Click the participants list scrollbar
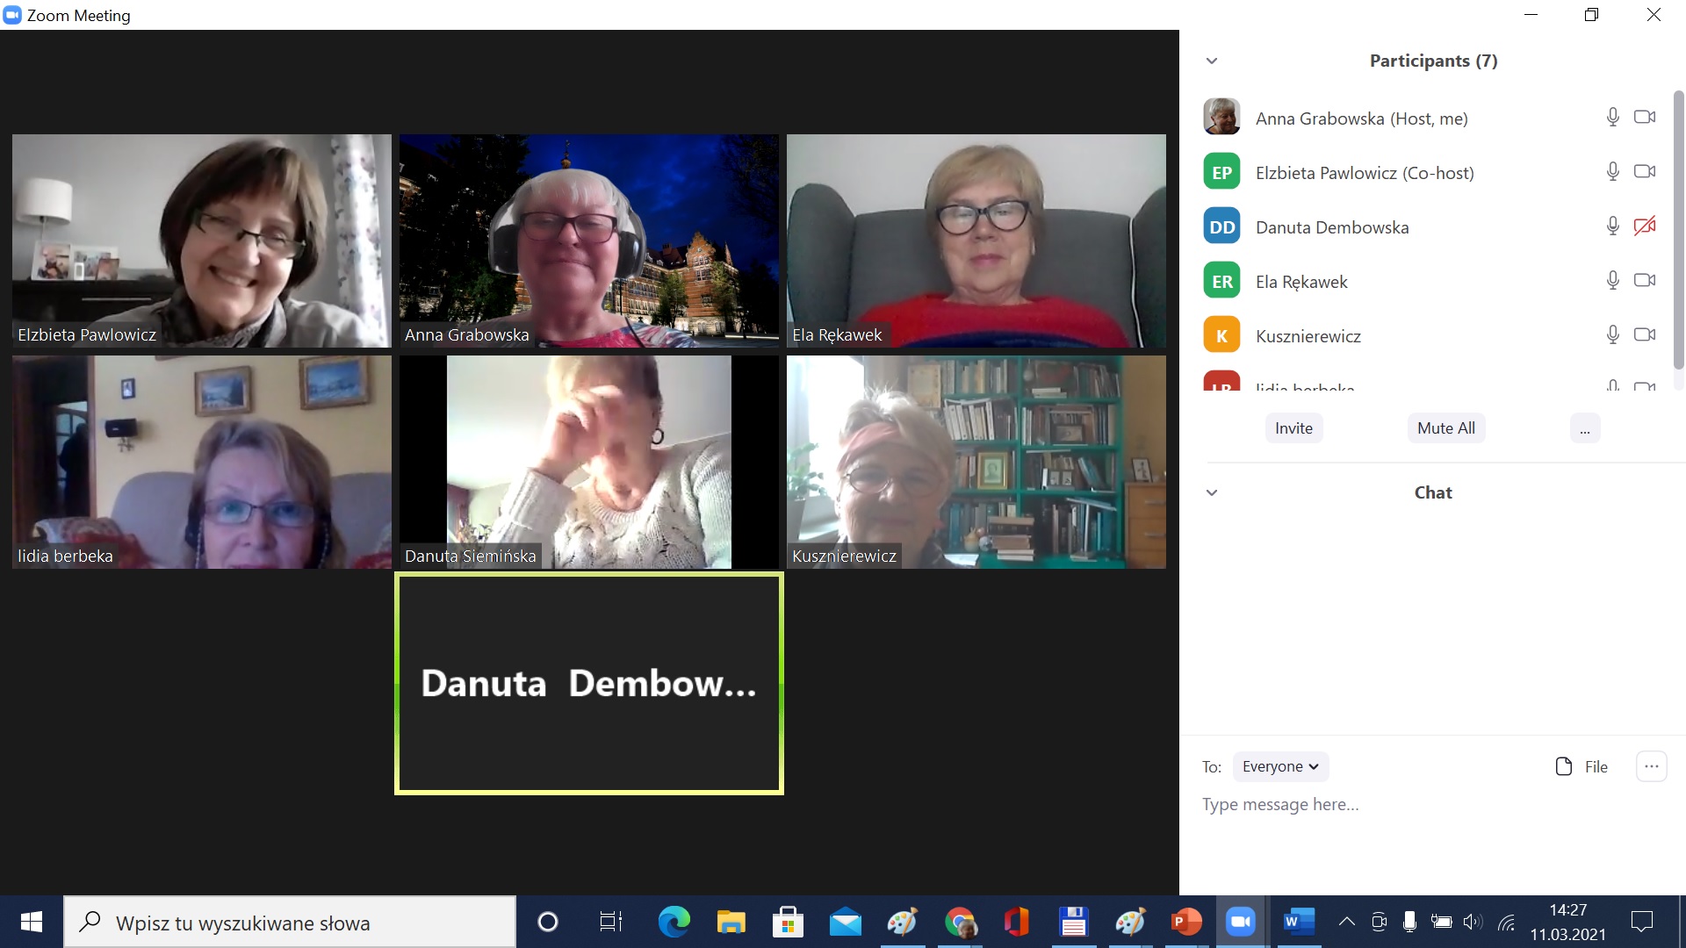 [1678, 228]
